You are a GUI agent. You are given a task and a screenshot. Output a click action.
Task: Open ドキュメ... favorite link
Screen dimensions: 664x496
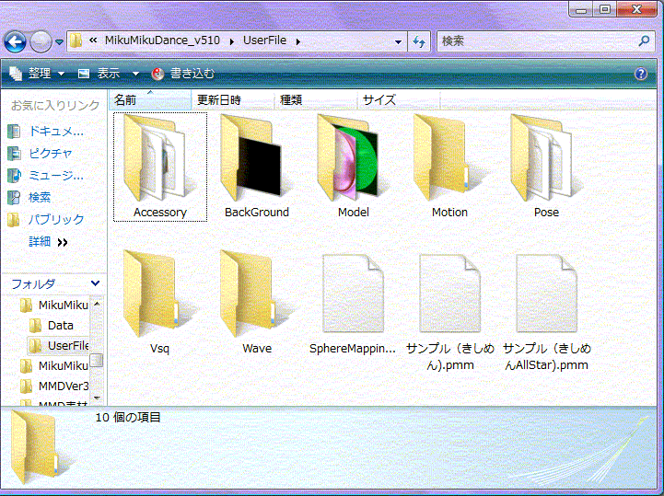click(46, 132)
